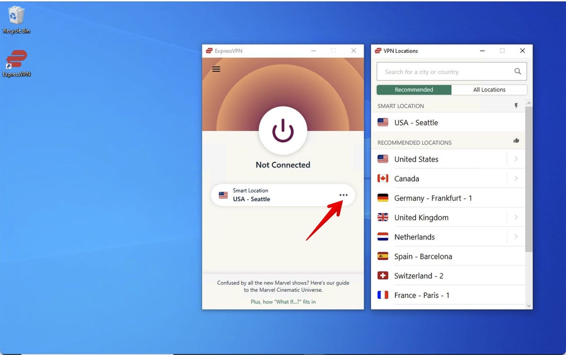Click the ExpressVPN logo in main window title bar

pos(208,51)
